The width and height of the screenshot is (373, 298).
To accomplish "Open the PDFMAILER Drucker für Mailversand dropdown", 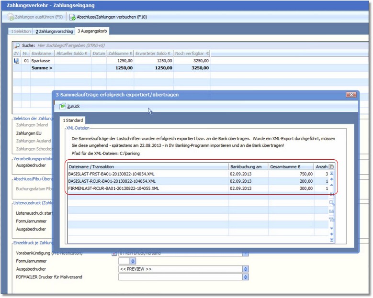I will [246, 277].
